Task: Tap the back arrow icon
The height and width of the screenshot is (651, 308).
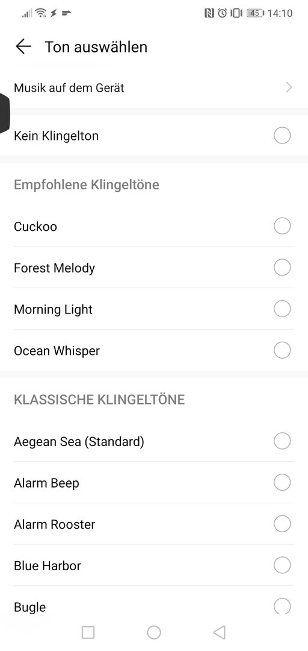Action: click(23, 46)
